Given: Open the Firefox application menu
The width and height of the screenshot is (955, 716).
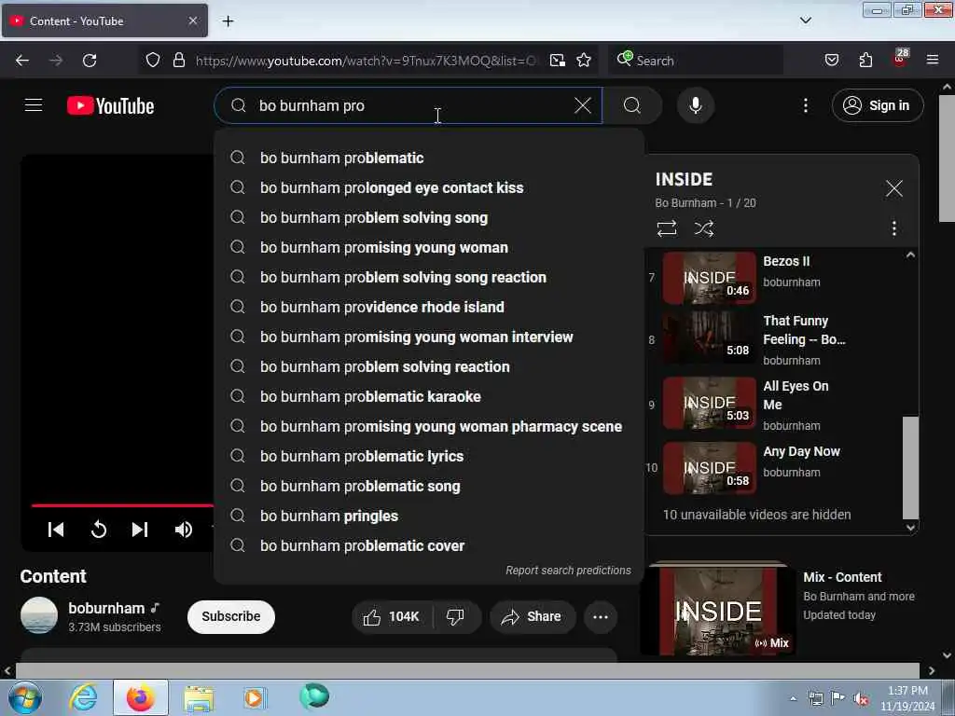Looking at the screenshot, I should [933, 61].
